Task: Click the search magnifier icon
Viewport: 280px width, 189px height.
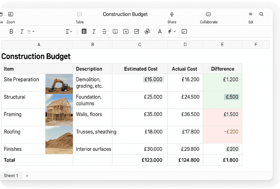Action: (261, 14)
